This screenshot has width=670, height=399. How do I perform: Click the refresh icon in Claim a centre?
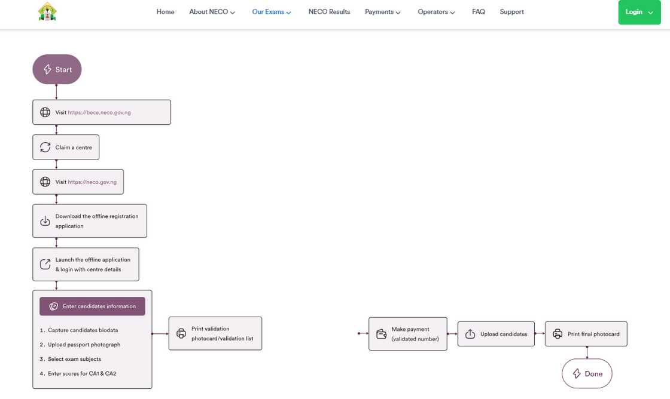pos(45,147)
